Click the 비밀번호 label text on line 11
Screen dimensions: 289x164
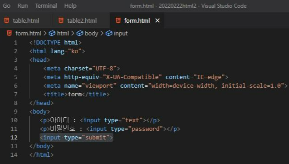point(63,129)
